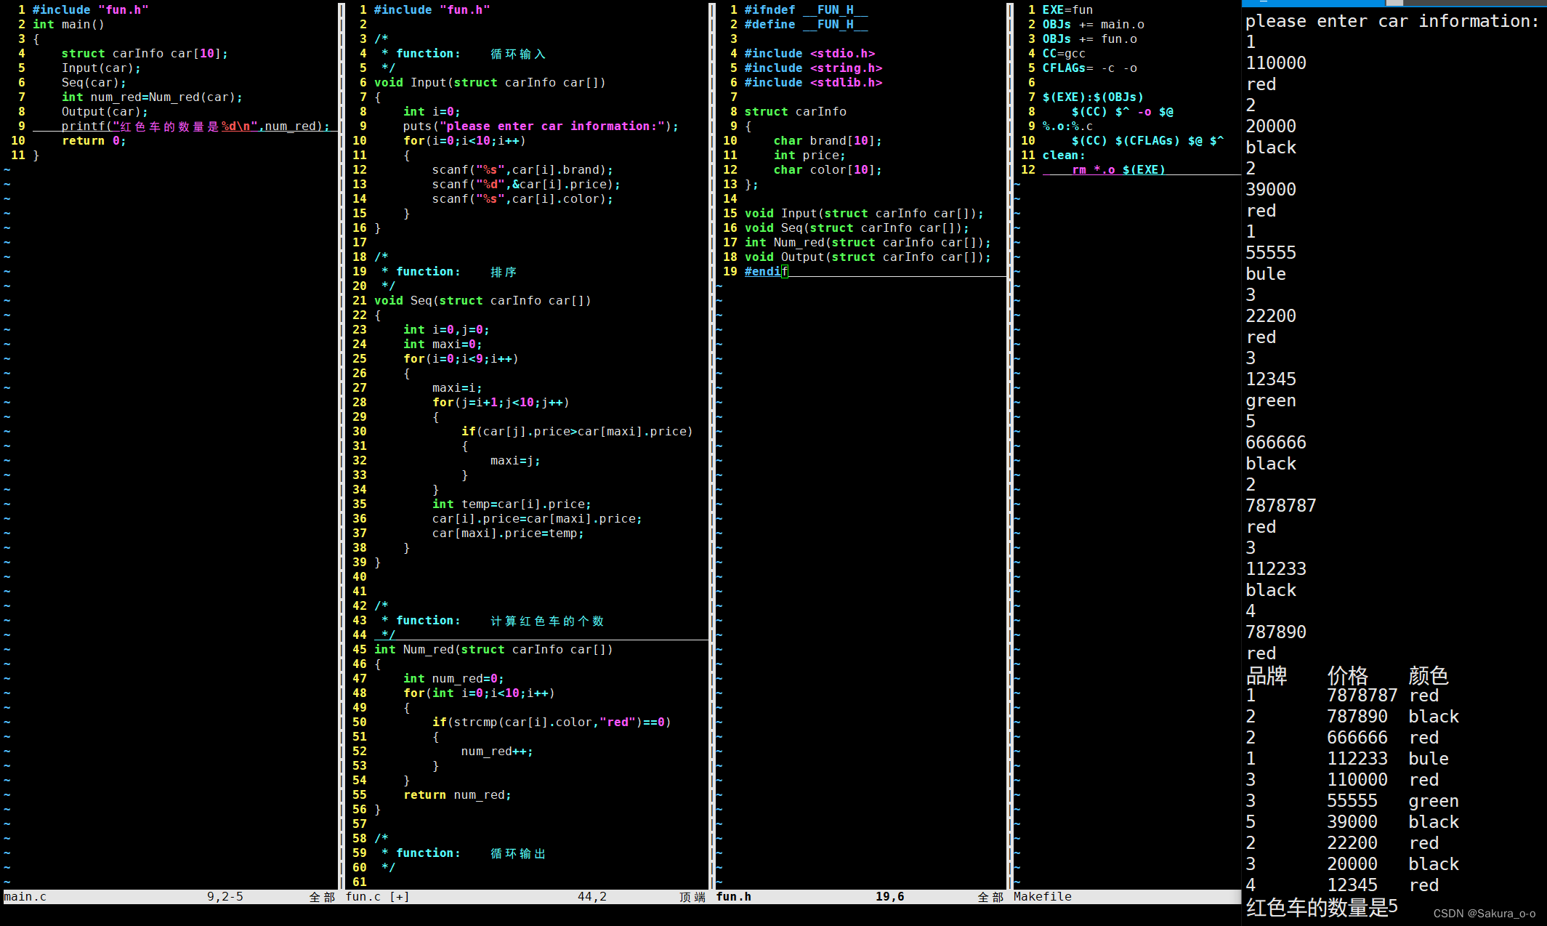Select the fun.h status bar name

click(733, 896)
